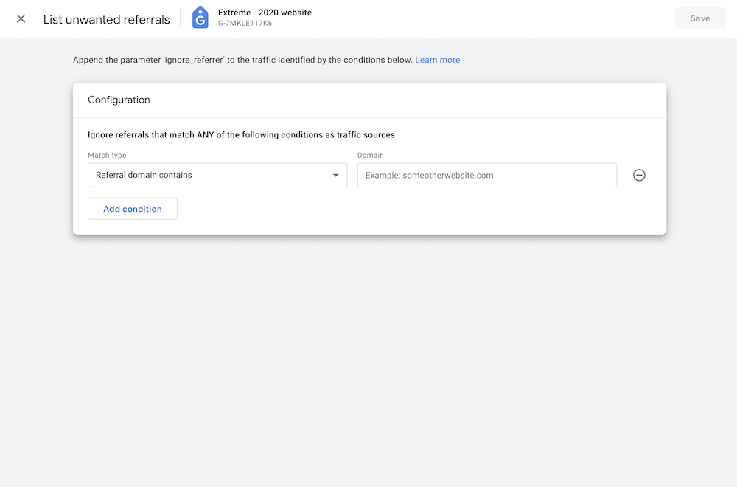Screen dimensions: 737x487
Task: Switch to the Extreme - 2020 website property
Action: [x=263, y=13]
